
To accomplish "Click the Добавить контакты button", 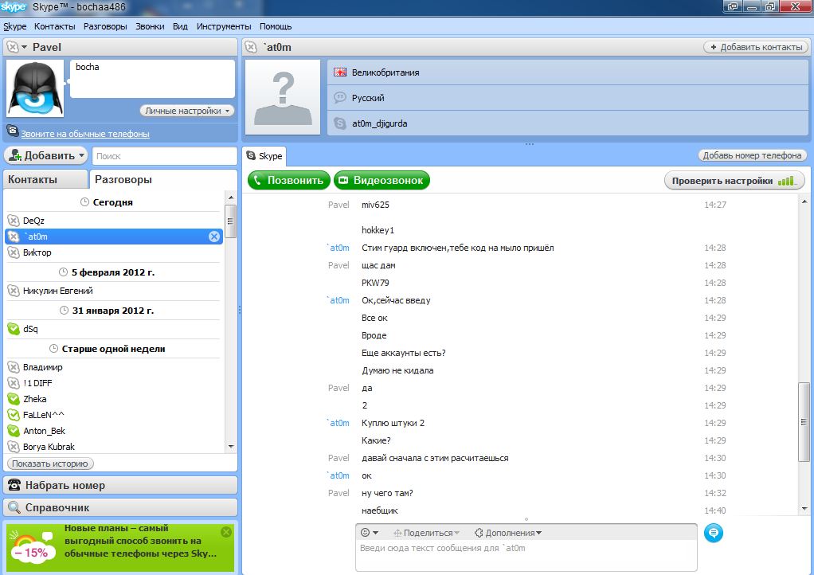I will tap(756, 47).
